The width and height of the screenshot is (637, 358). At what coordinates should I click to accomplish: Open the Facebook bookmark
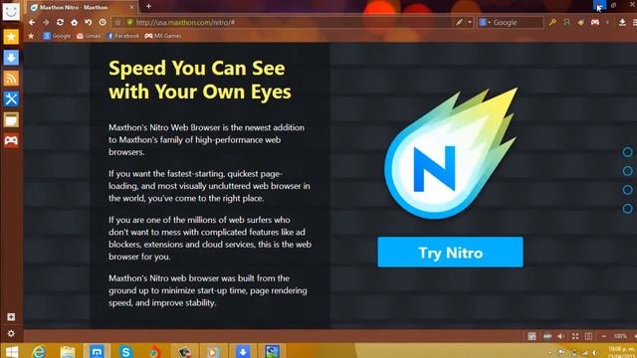pos(122,36)
